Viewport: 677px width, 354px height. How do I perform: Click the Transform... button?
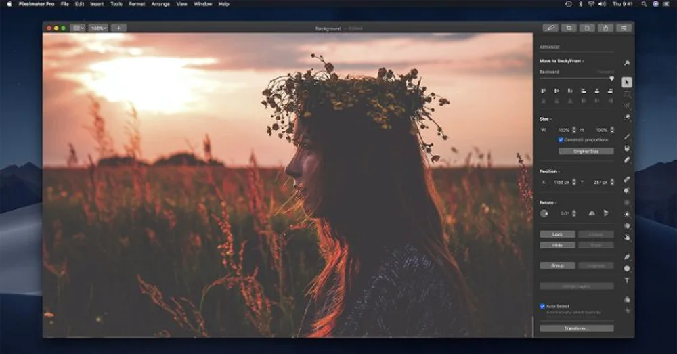coord(576,328)
